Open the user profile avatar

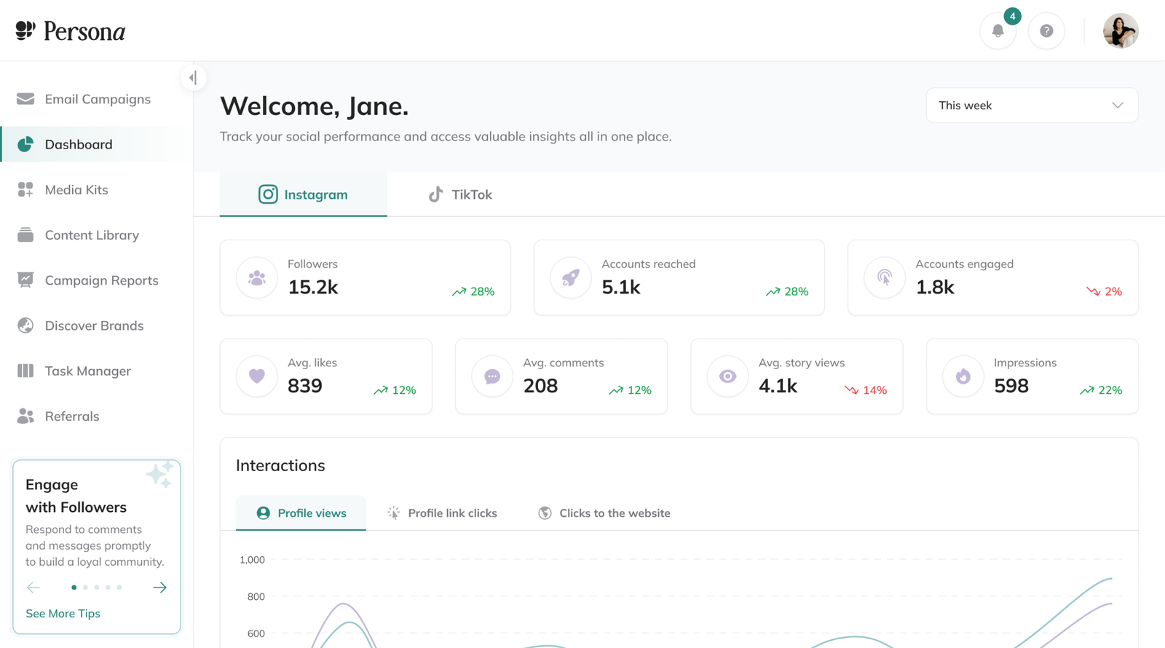tap(1121, 31)
